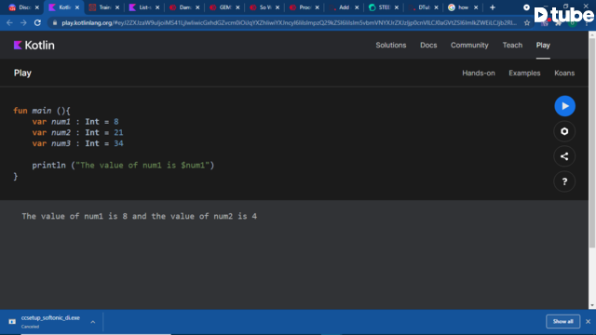Screen dimensions: 596x335
Task: Expand ccsetup download options chevron
Action: point(93,322)
